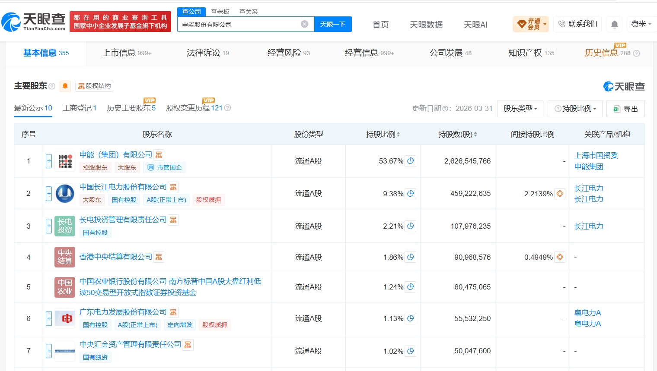Viewport: 657px width, 371px height.
Task: Expand the row for 中央汇金资产管理有限责任公司
Action: (x=49, y=351)
